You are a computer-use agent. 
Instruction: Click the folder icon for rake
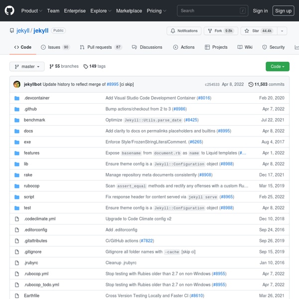[17, 175]
